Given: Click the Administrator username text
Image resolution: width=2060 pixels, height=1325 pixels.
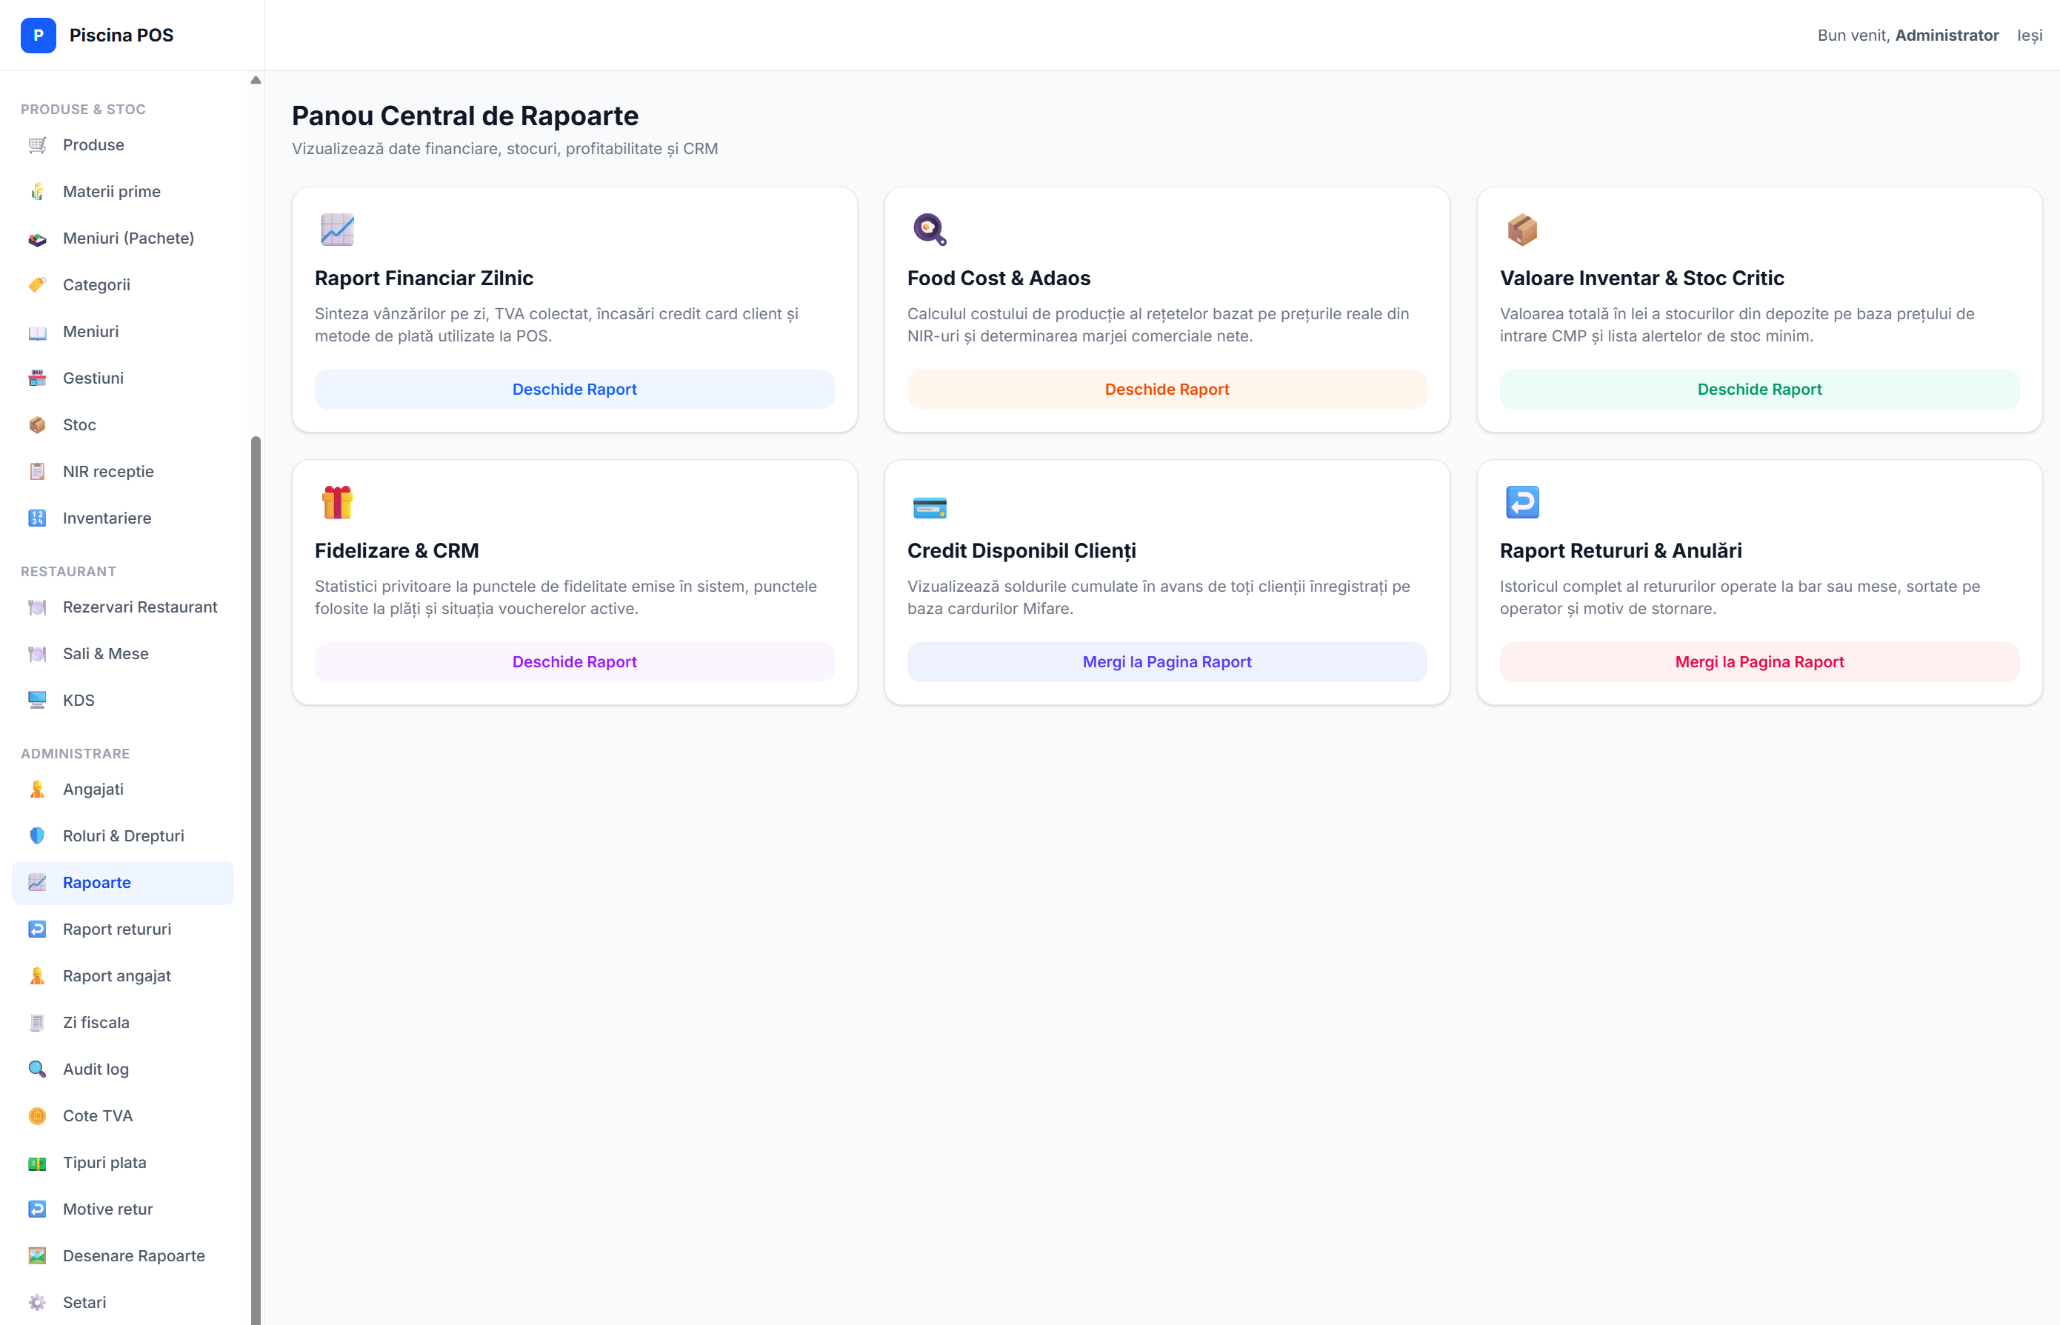Looking at the screenshot, I should point(1947,36).
